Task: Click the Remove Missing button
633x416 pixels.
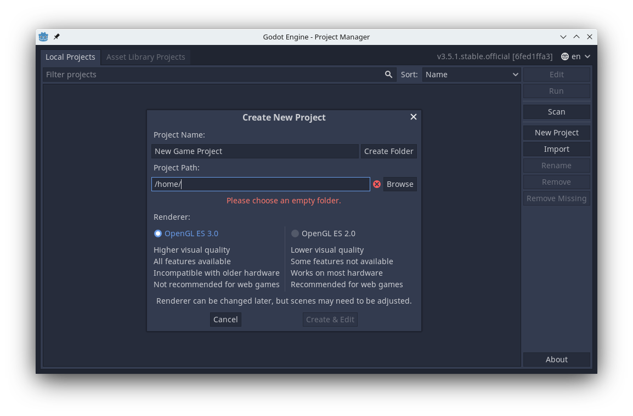Action: 556,198
